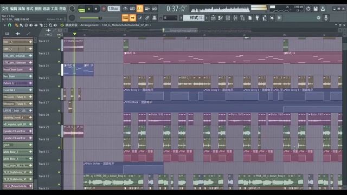The image size is (347, 195).
Task: Open the global snap dropdown
Action: click(170, 18)
